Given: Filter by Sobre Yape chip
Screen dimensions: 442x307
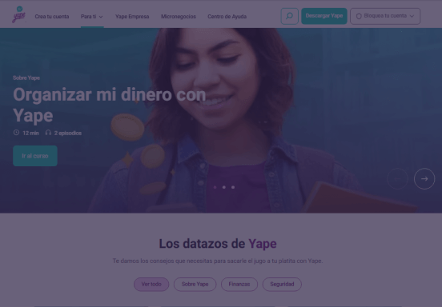Looking at the screenshot, I should pyautogui.click(x=195, y=284).
